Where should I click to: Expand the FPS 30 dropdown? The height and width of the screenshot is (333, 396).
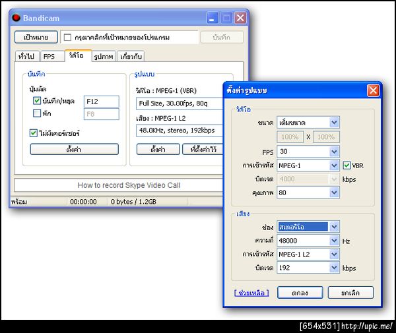point(308,152)
